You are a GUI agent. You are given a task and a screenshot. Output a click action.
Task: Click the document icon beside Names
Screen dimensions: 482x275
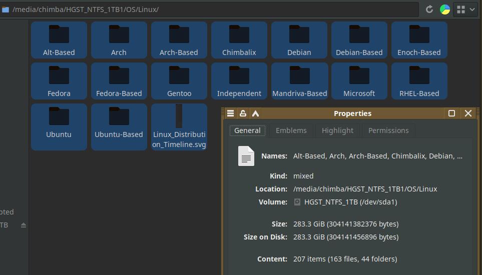(246, 156)
